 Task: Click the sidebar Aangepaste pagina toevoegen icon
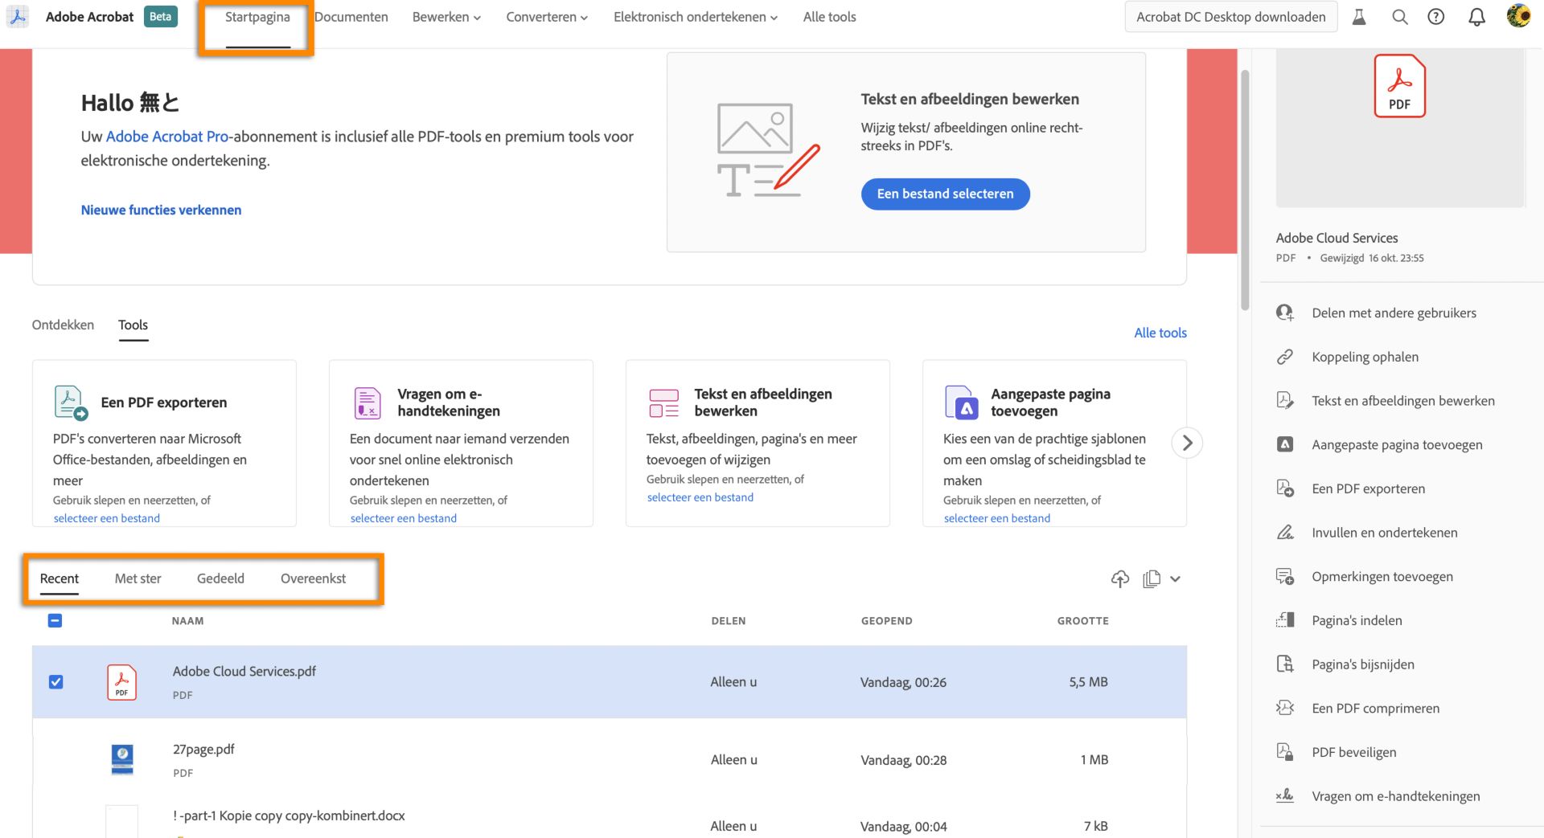point(1285,444)
